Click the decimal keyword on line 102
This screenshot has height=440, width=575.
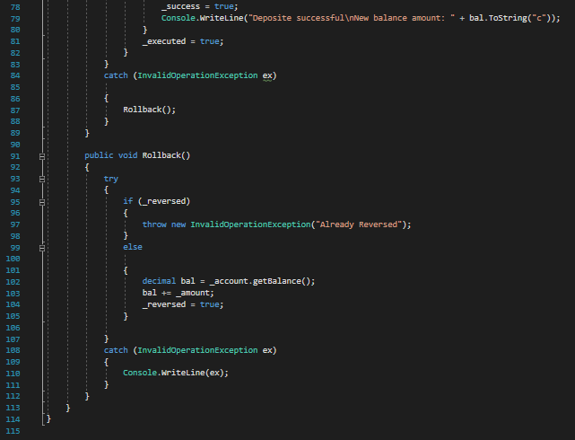coord(159,281)
